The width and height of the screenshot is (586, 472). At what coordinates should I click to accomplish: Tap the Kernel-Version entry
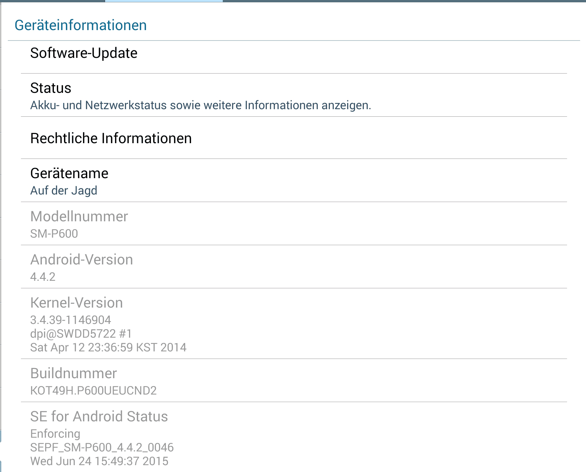click(294, 324)
